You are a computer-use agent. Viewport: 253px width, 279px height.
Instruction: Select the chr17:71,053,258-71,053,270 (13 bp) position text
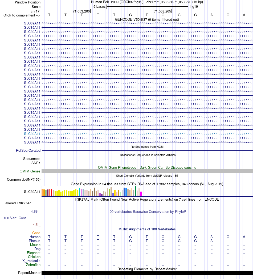coord(174,2)
